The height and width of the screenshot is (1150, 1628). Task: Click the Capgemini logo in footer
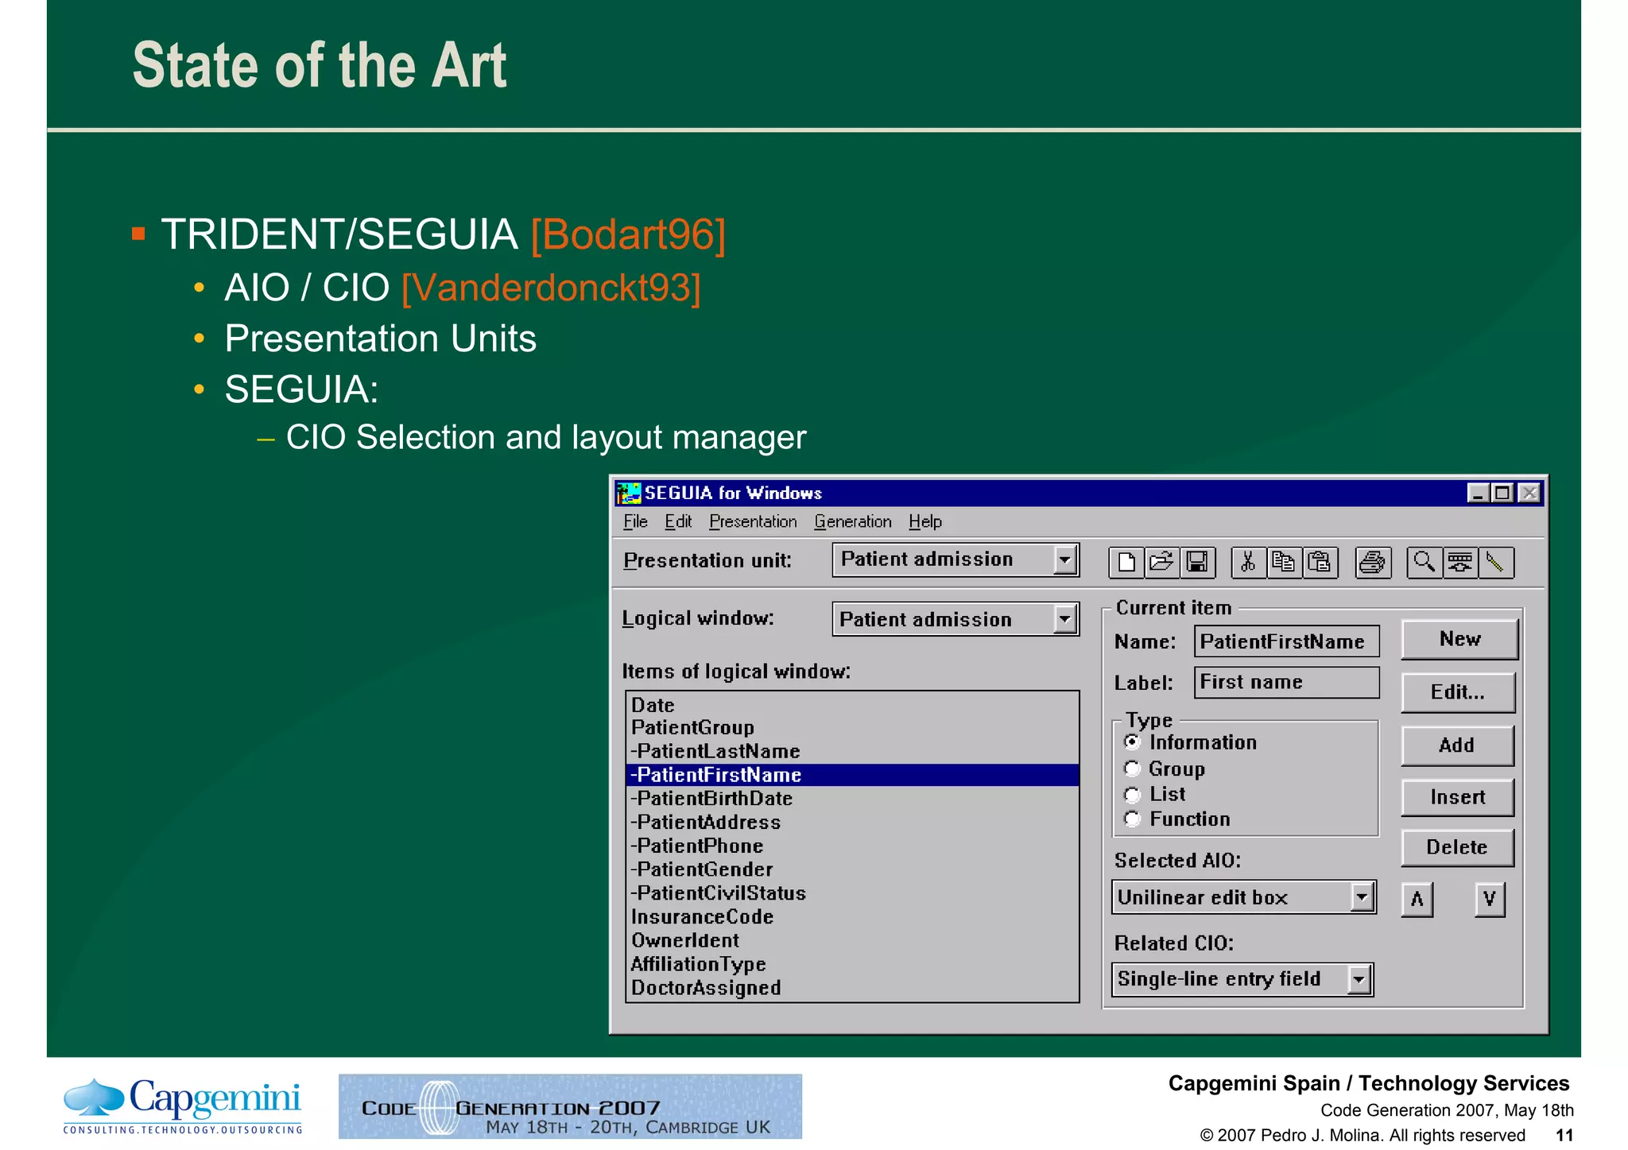(183, 1105)
